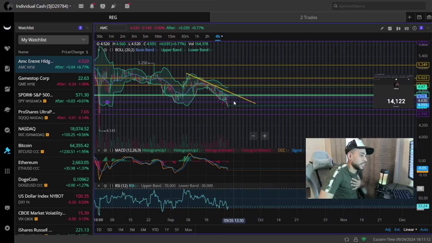Select the 15m chart interval
Image resolution: width=432 pixels, height=243 pixels.
click(x=171, y=36)
